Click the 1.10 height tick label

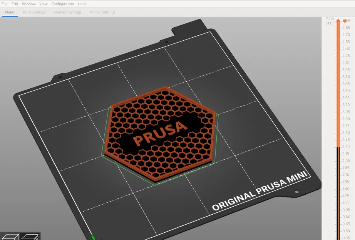point(345,203)
